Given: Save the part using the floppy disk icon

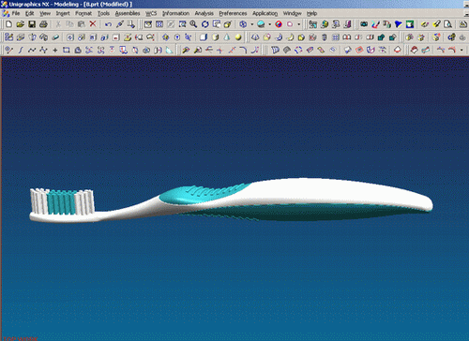Looking at the screenshot, I should [x=32, y=24].
